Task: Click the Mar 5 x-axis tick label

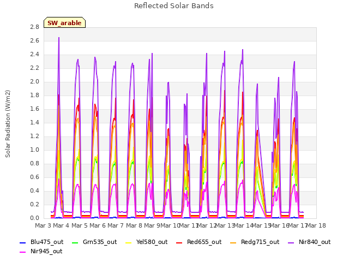Action: (x=80, y=225)
